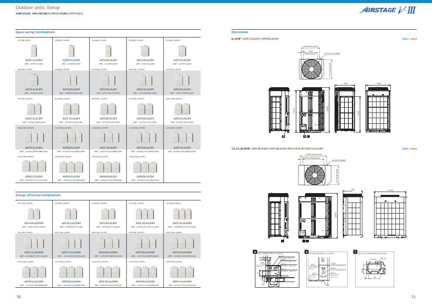This screenshot has width=432, height=306.
Task: Click the AJY288LALBHH unit image
Action: click(108, 243)
